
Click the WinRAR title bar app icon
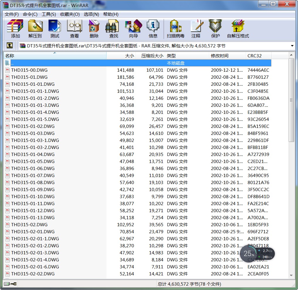[x=6, y=5]
